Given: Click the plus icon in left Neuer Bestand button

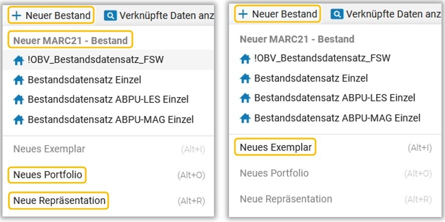Looking at the screenshot, I should pos(17,15).
